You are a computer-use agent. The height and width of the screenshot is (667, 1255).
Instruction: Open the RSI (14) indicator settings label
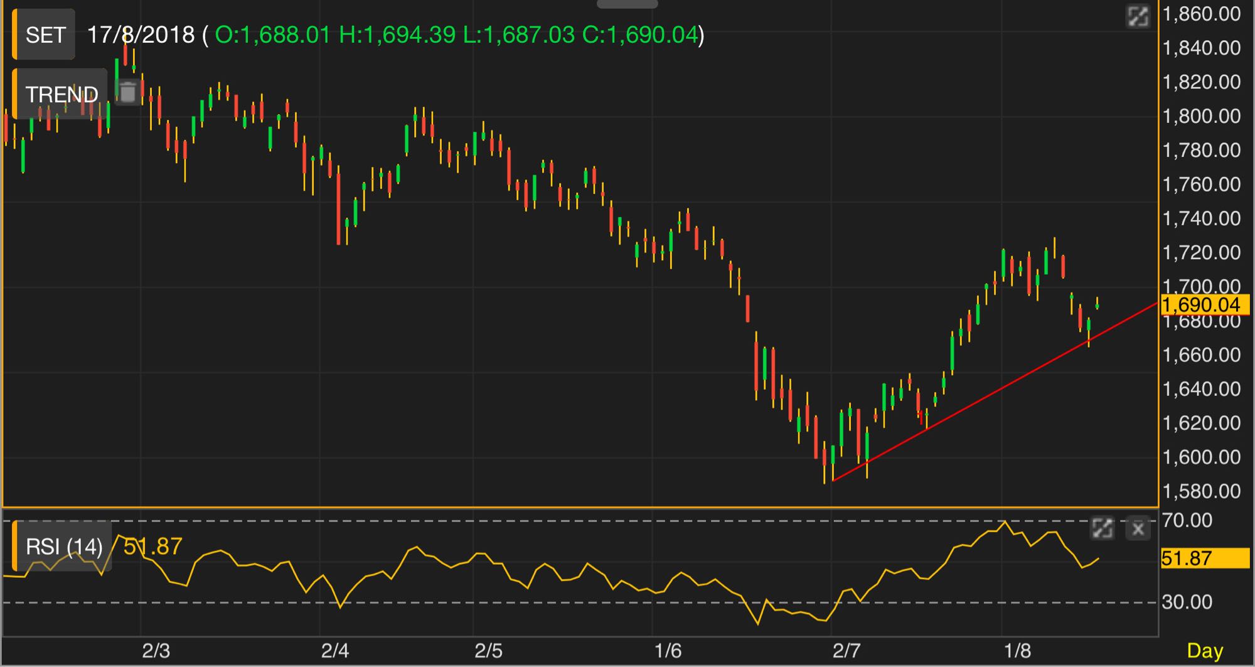62,547
